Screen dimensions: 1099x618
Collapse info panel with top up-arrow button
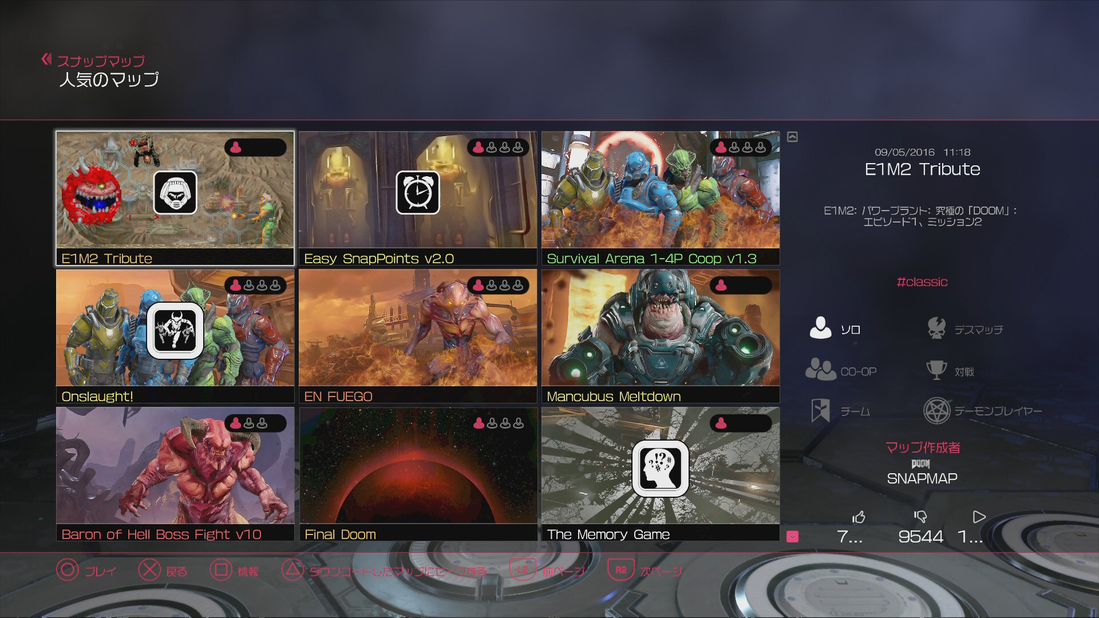[x=792, y=137]
